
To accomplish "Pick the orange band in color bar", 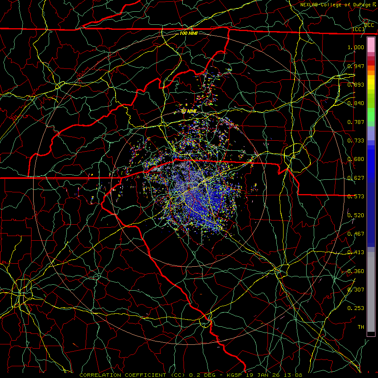I will click(371, 73).
